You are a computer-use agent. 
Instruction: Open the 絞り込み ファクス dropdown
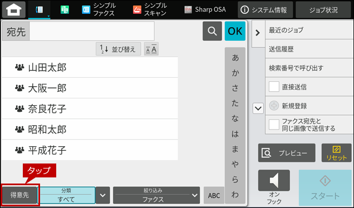pyautogui.click(x=156, y=195)
